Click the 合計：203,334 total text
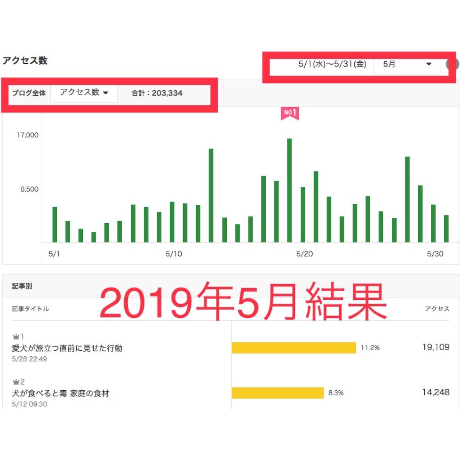 pyautogui.click(x=157, y=93)
